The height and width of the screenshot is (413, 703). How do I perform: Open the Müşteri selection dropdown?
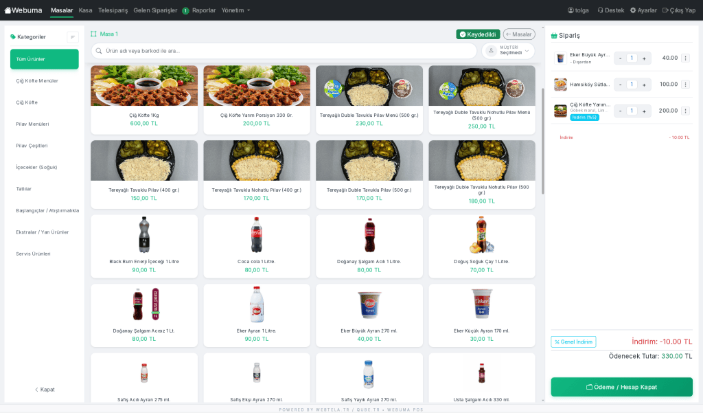509,51
